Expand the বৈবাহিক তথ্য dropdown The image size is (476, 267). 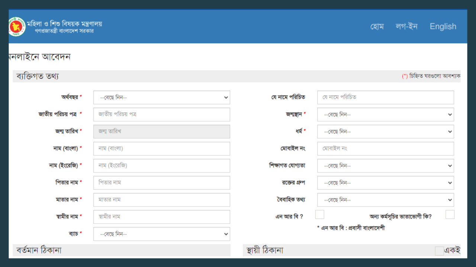(385, 200)
